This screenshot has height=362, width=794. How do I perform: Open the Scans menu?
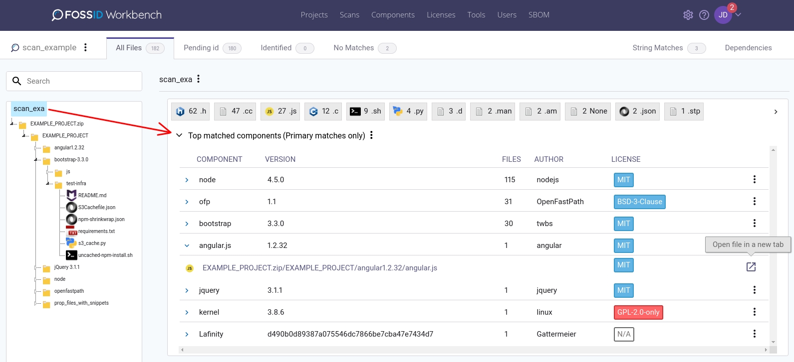pos(349,15)
